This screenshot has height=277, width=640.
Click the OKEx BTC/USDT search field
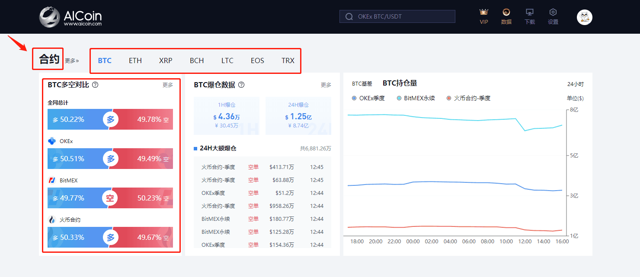coord(397,17)
